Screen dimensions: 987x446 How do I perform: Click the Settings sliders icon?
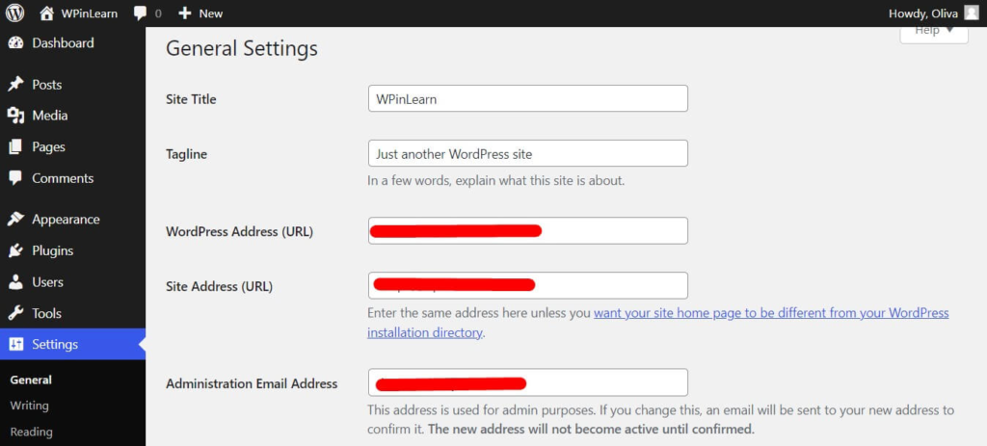coord(15,345)
